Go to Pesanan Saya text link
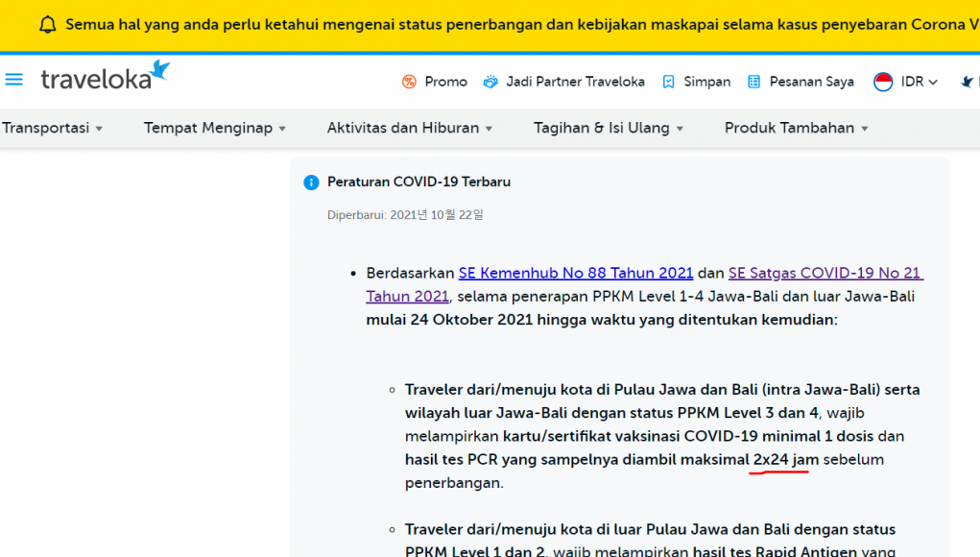Image resolution: width=980 pixels, height=557 pixels. click(811, 82)
